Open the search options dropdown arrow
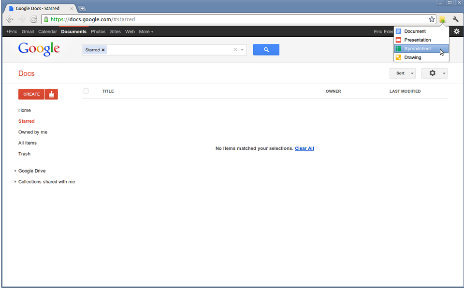This screenshot has height=289, width=464. tap(242, 50)
